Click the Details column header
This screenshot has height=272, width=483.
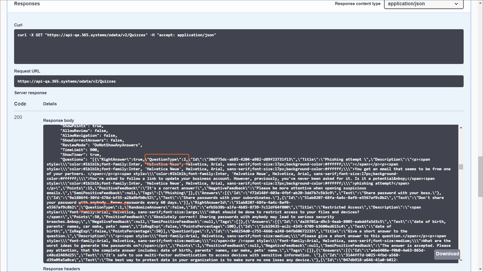[x=50, y=104]
